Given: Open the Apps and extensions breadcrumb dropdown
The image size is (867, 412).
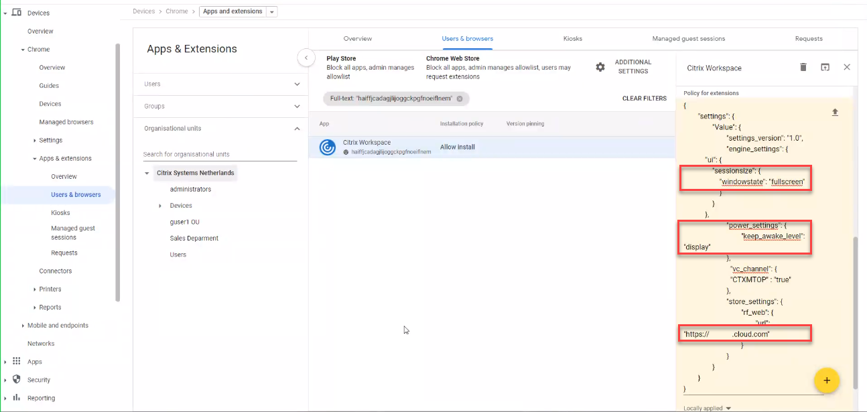Looking at the screenshot, I should pos(271,12).
